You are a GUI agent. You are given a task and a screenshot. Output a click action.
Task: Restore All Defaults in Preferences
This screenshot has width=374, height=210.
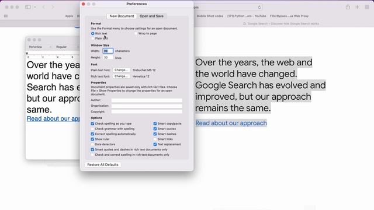[x=103, y=164]
